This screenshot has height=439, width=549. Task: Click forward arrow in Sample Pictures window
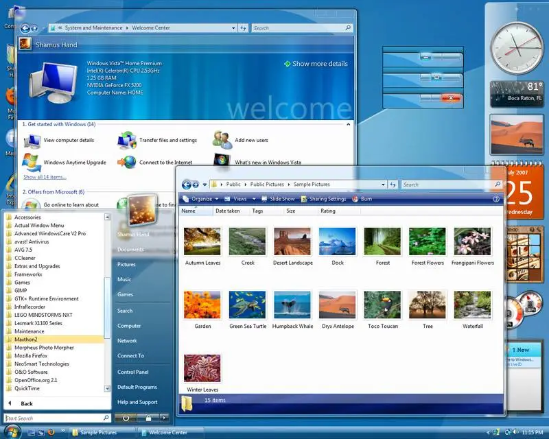(196, 185)
